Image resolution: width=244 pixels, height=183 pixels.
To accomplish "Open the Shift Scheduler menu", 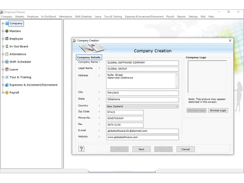I will 83,17.
